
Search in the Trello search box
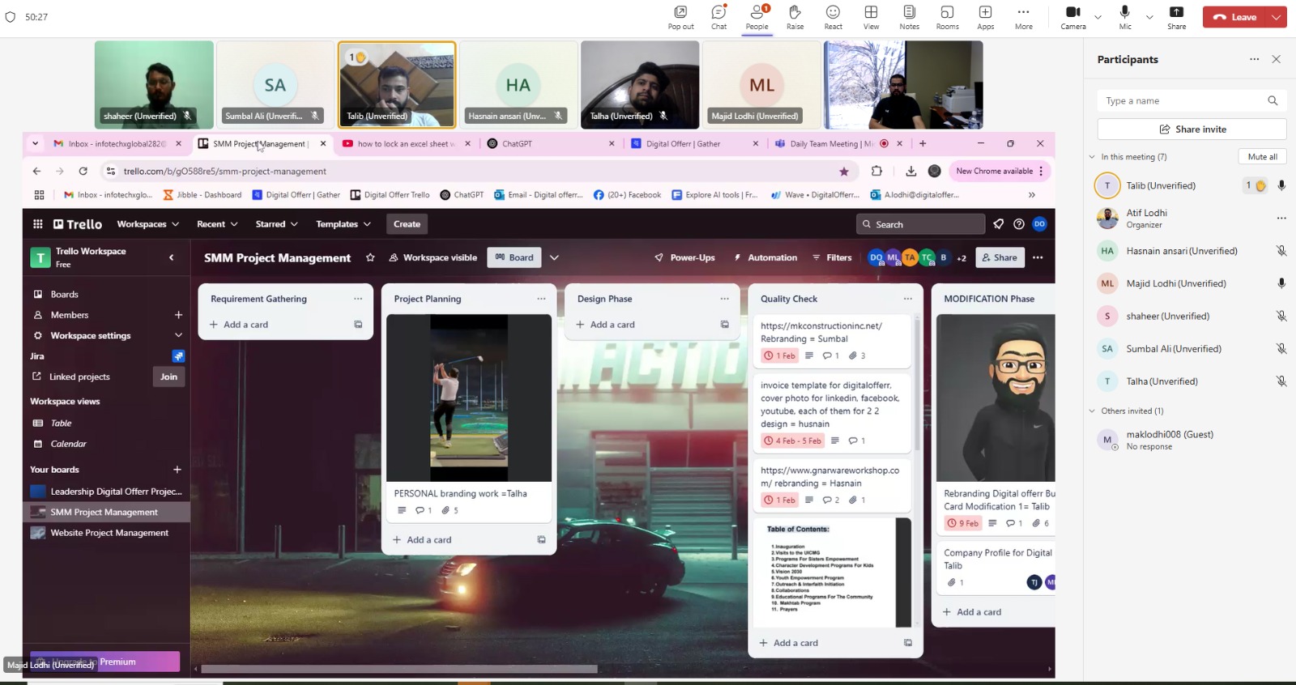coord(920,224)
